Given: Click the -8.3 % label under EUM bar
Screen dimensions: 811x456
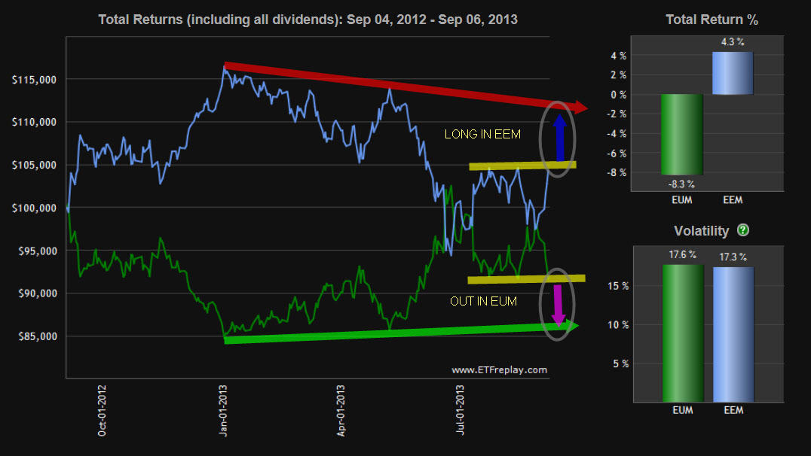Looking at the screenshot, I should [682, 184].
